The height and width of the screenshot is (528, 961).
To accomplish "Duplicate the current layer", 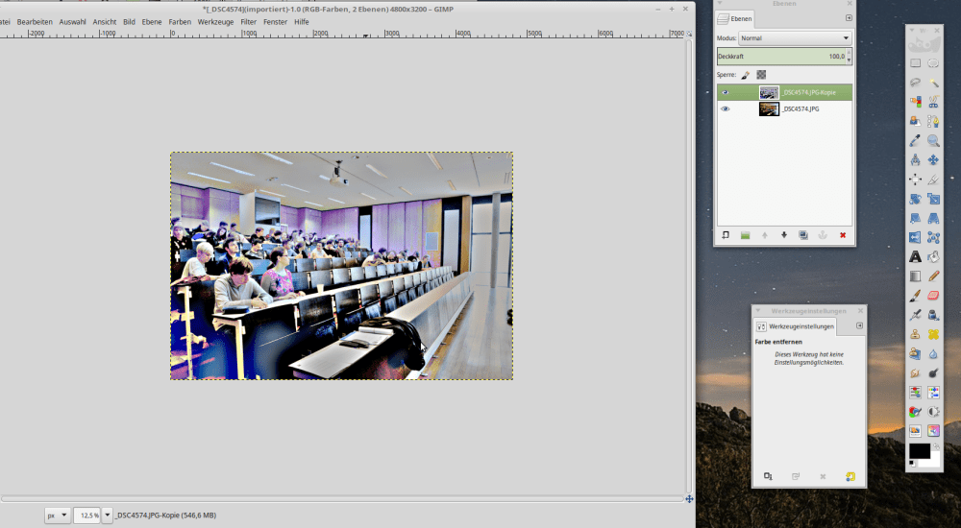I will point(803,235).
